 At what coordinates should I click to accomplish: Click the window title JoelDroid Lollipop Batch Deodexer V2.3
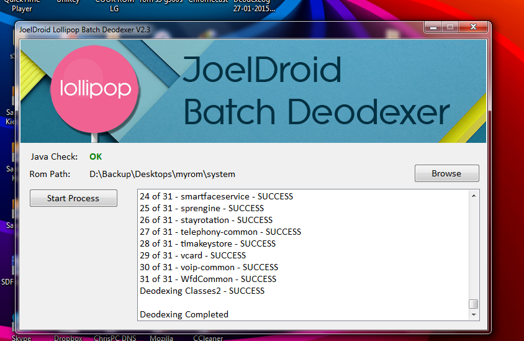[84, 30]
